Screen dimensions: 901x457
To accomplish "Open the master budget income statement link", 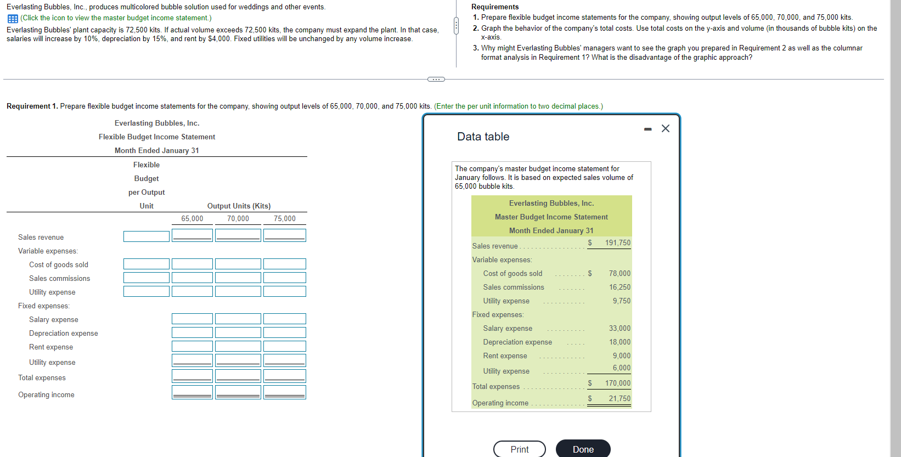I will [116, 18].
